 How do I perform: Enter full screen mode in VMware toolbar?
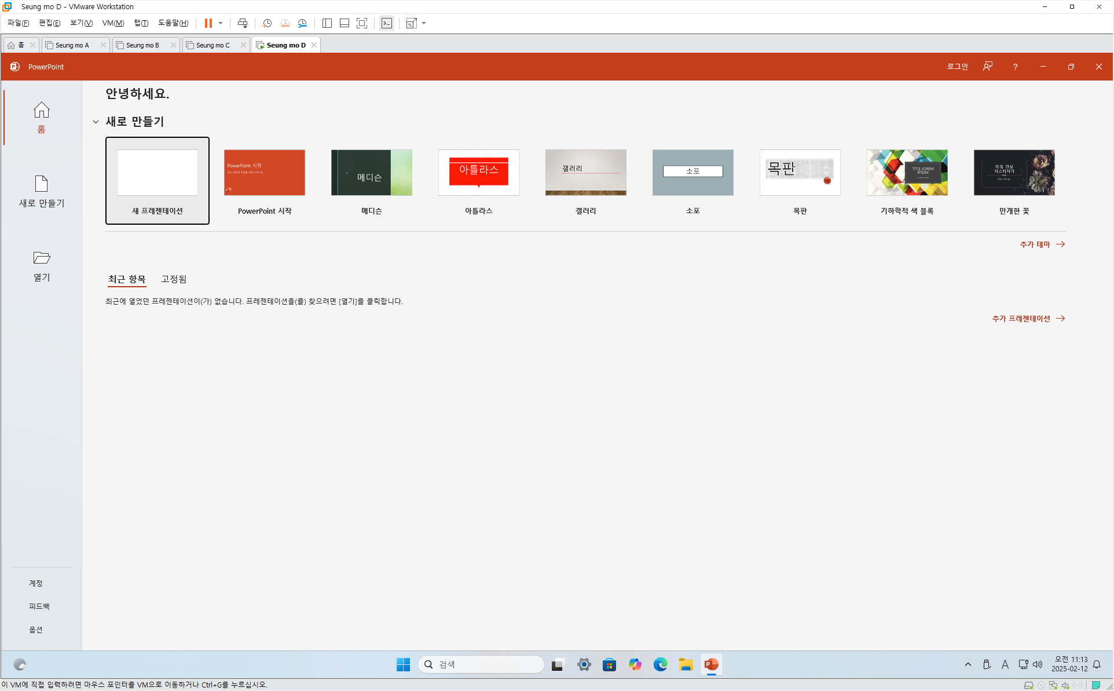coord(362,23)
